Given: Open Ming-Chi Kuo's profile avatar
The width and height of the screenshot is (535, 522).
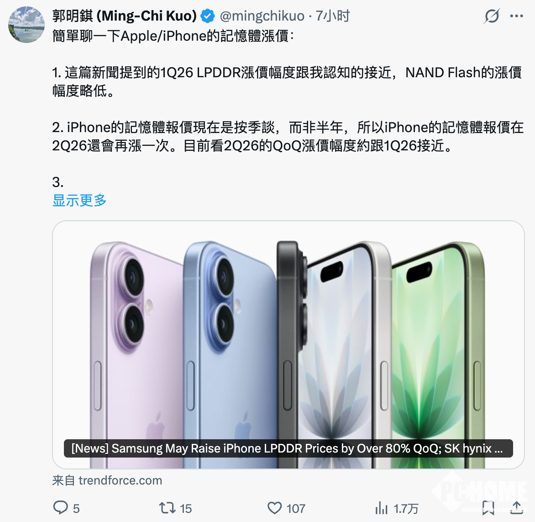Looking at the screenshot, I should tap(26, 25).
